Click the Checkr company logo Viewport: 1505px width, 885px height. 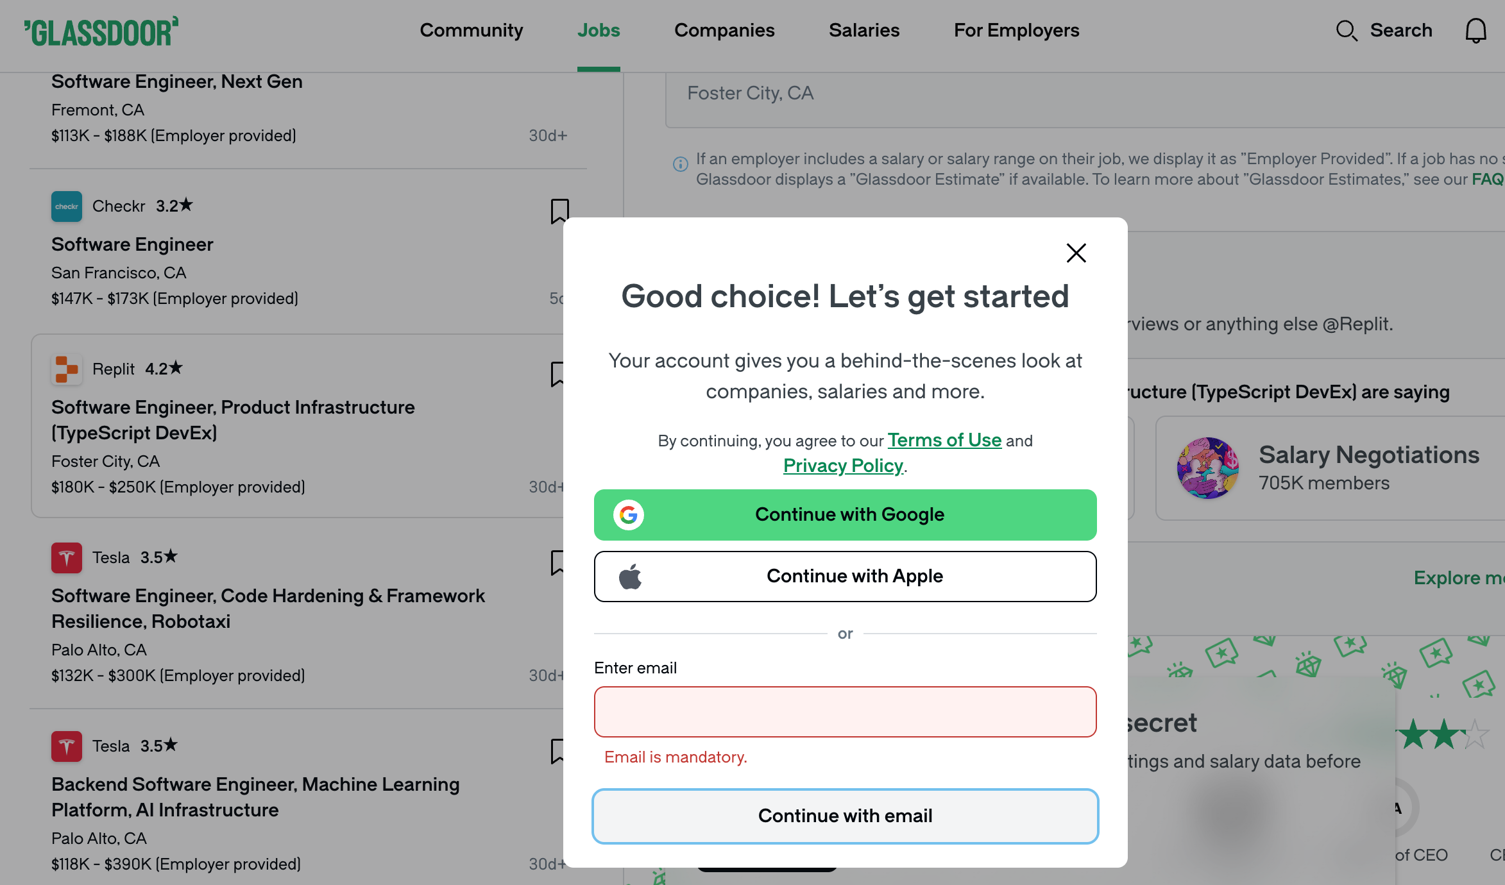click(x=66, y=206)
